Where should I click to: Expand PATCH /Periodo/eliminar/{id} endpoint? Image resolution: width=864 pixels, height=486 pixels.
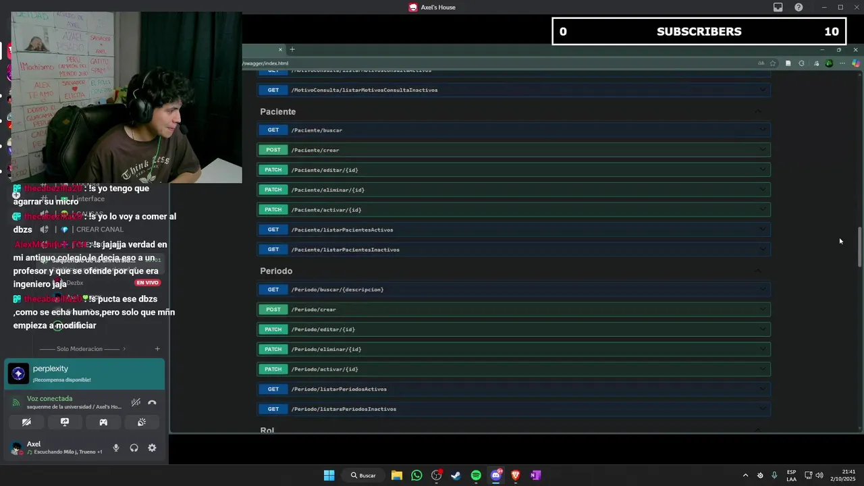click(x=514, y=349)
